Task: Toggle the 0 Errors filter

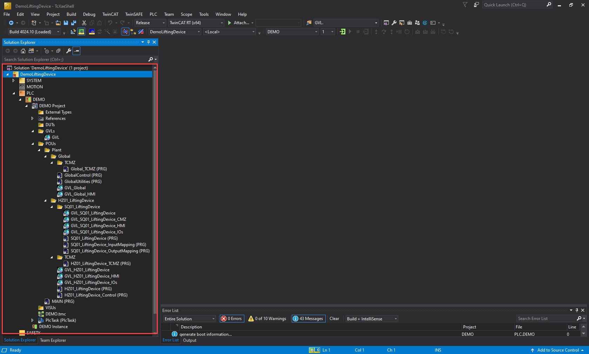Action: point(232,319)
